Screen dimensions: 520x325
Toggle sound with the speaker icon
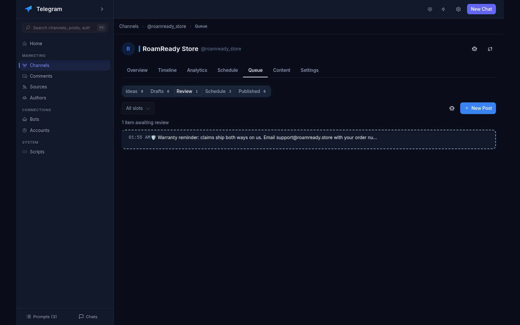click(444, 9)
